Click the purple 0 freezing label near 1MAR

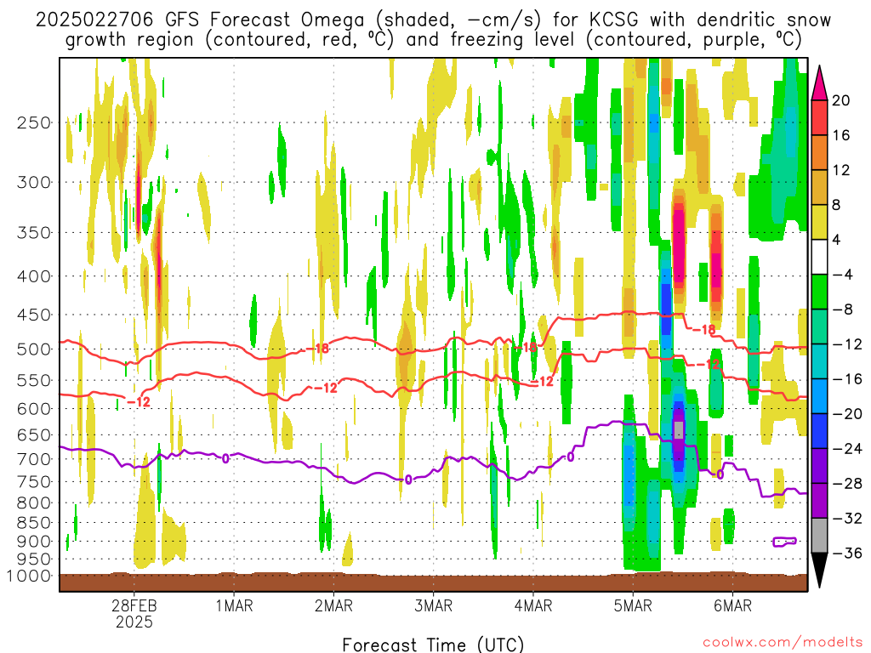click(225, 458)
